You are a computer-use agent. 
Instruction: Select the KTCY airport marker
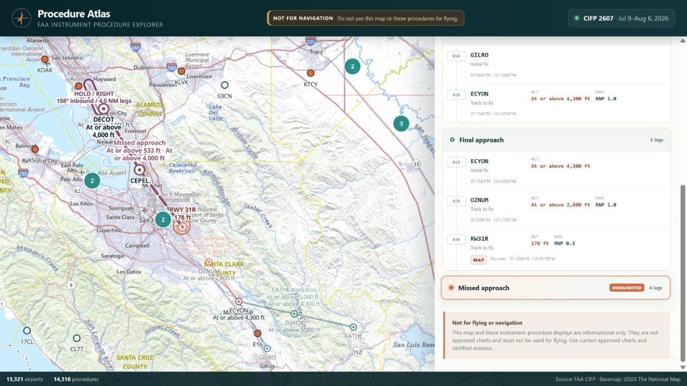(x=310, y=73)
